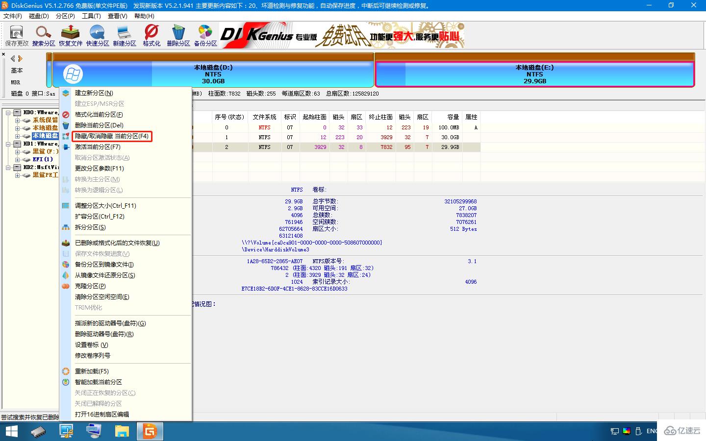This screenshot has width=706, height=441.
Task: Open the Windows Start button
Action: [x=11, y=431]
